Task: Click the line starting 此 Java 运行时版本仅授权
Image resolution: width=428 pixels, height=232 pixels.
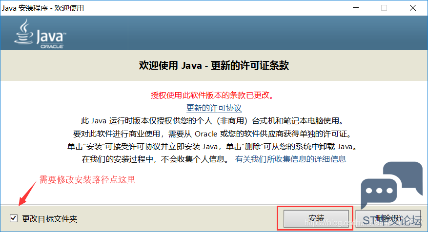Action: point(214,120)
